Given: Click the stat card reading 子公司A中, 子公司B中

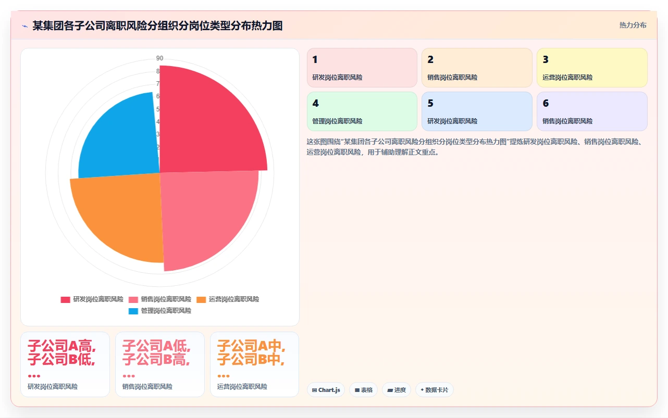Looking at the screenshot, I should pos(254,364).
